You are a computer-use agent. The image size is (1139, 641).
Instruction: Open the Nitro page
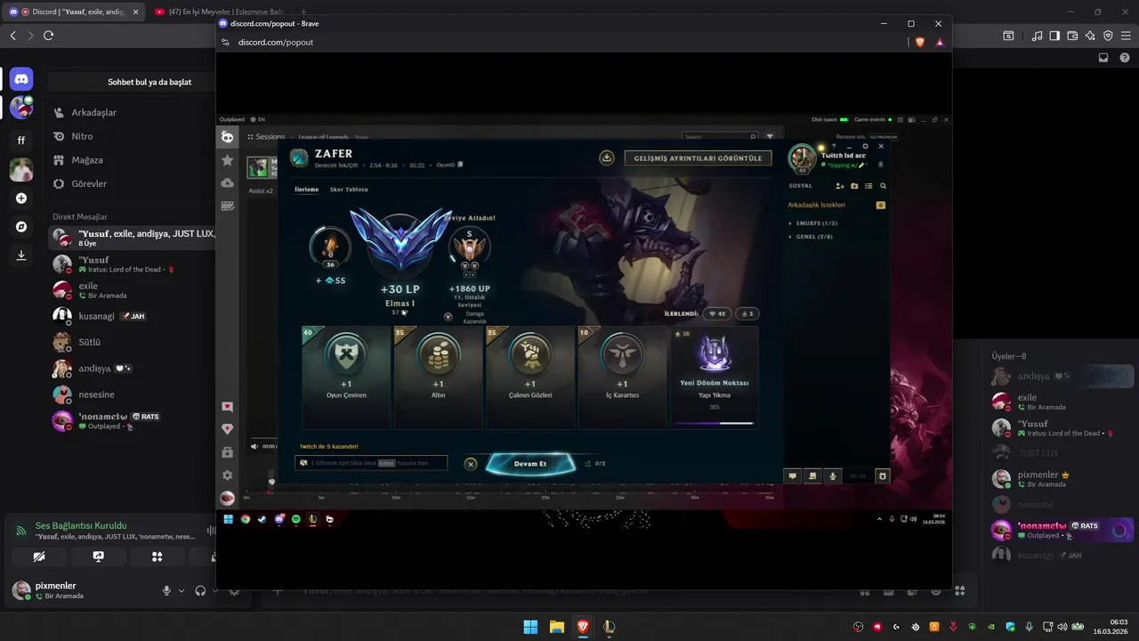[131, 136]
